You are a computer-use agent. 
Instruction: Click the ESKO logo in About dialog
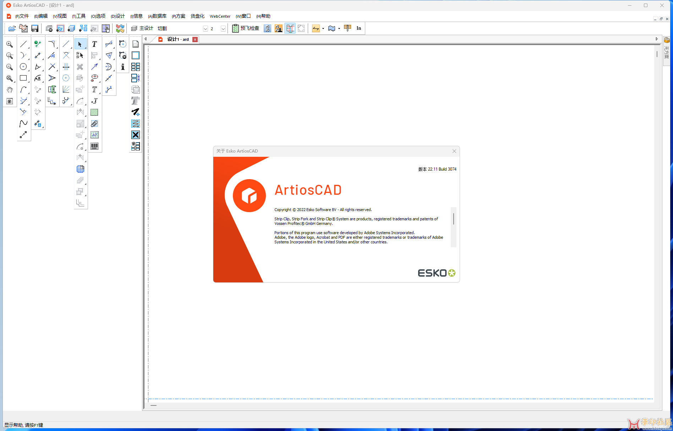click(437, 273)
